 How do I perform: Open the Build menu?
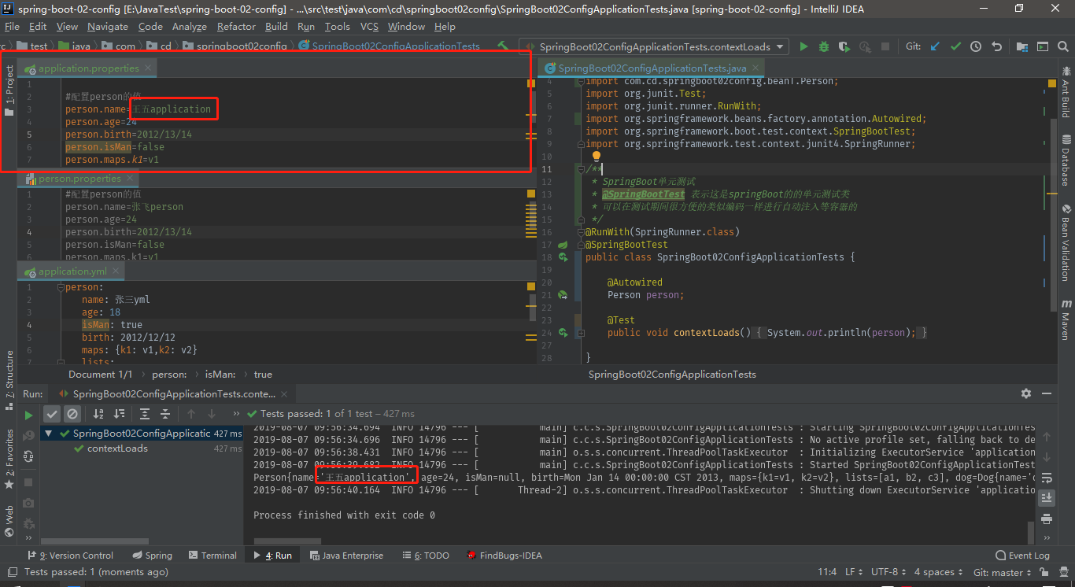tap(276, 26)
